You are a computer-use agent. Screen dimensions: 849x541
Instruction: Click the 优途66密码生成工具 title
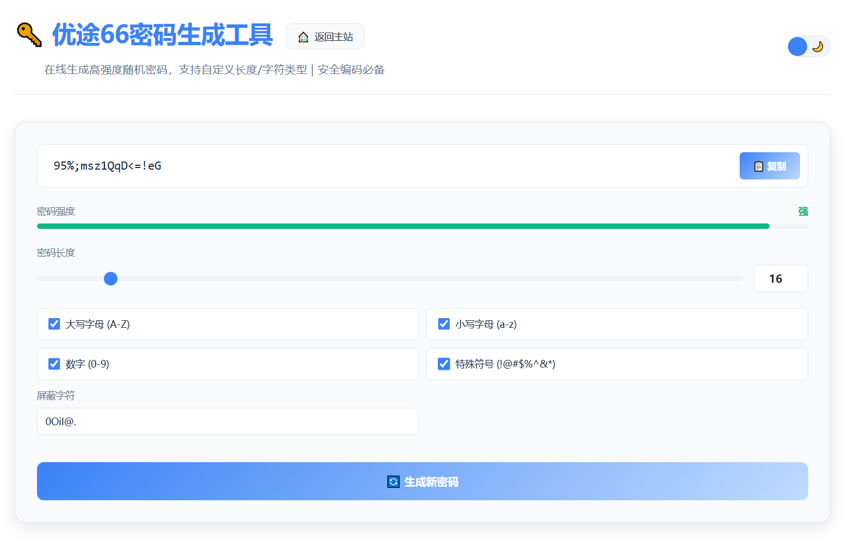tap(162, 35)
